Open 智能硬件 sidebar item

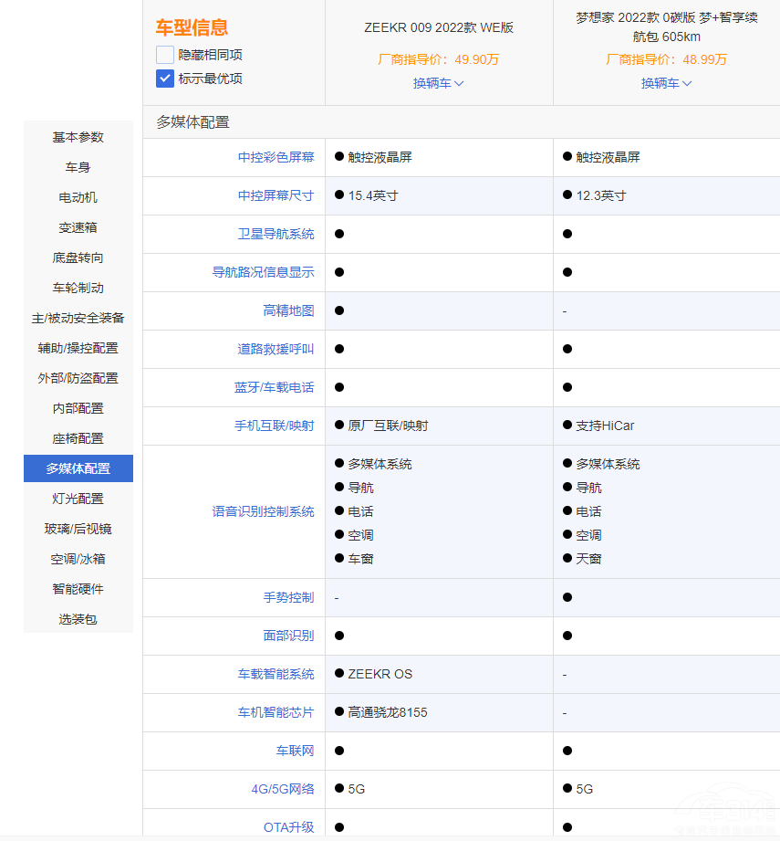coord(78,589)
